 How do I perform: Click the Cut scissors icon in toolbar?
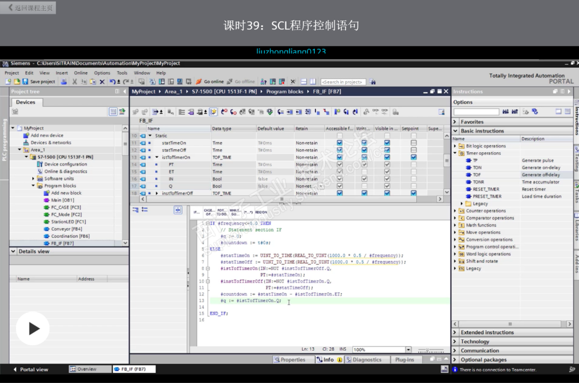[74, 81]
